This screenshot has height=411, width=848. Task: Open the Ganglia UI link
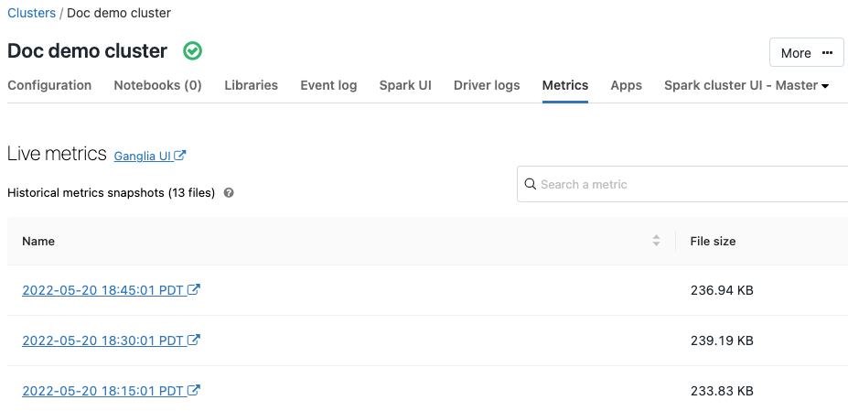(x=143, y=157)
